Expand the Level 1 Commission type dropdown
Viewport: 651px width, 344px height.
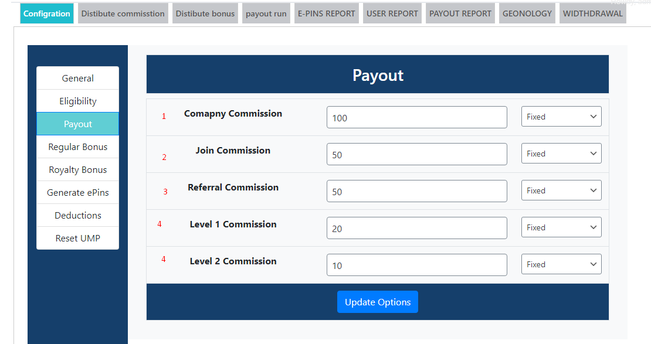tap(561, 227)
